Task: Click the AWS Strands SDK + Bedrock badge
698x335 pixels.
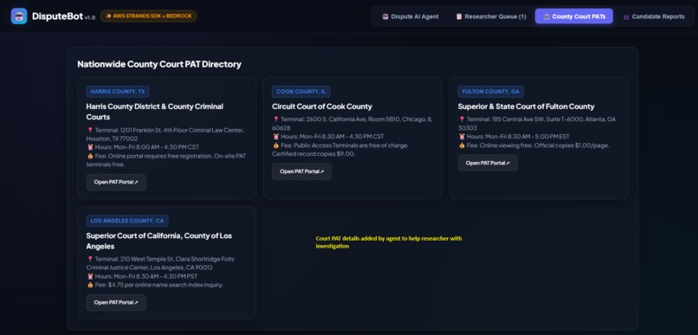Action: point(148,16)
